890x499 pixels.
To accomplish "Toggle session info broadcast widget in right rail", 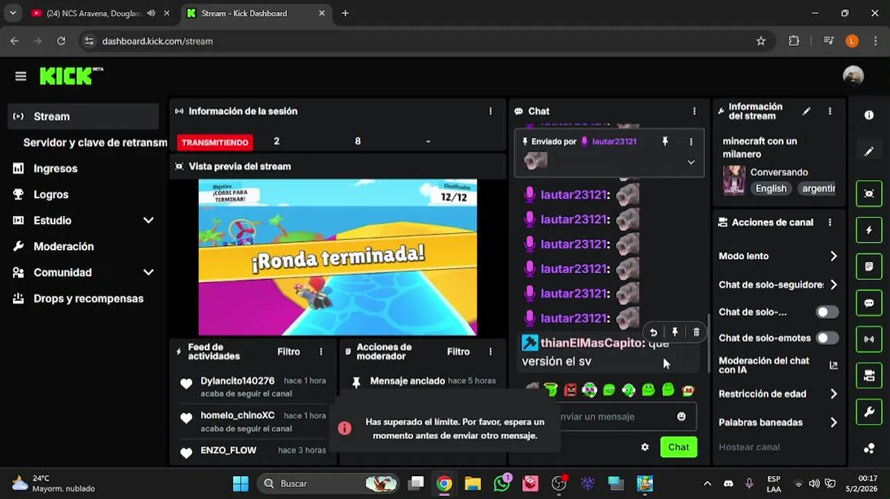I will pyautogui.click(x=869, y=340).
